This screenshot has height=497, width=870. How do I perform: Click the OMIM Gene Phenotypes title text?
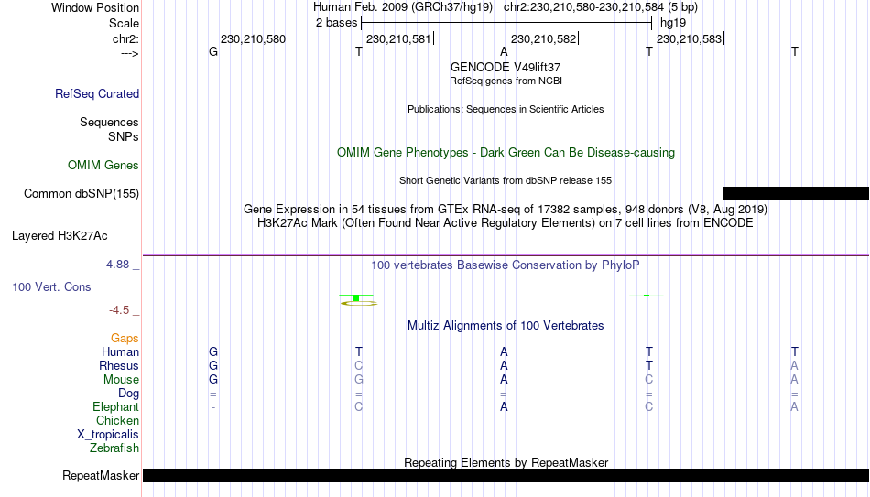[x=506, y=153]
